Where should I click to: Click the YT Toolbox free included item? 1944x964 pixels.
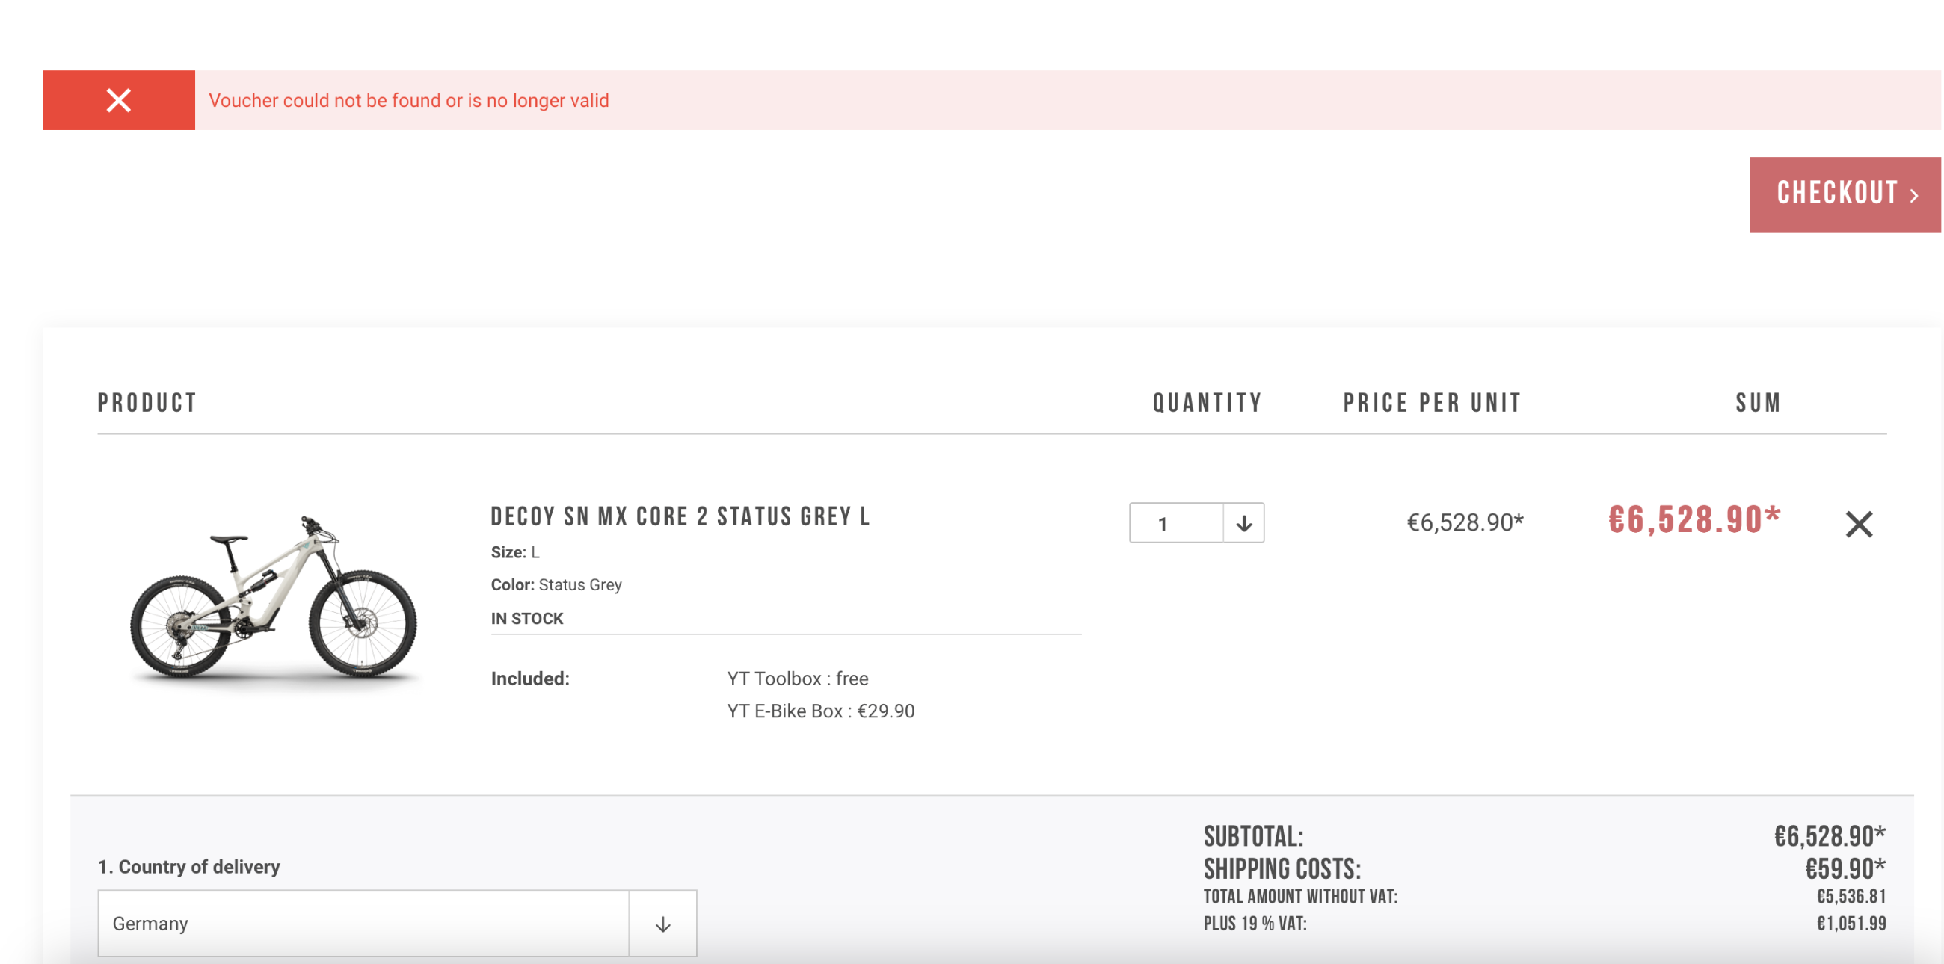coord(797,679)
